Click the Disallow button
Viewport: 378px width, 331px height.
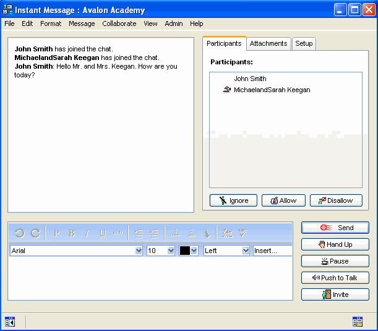pyautogui.click(x=336, y=200)
